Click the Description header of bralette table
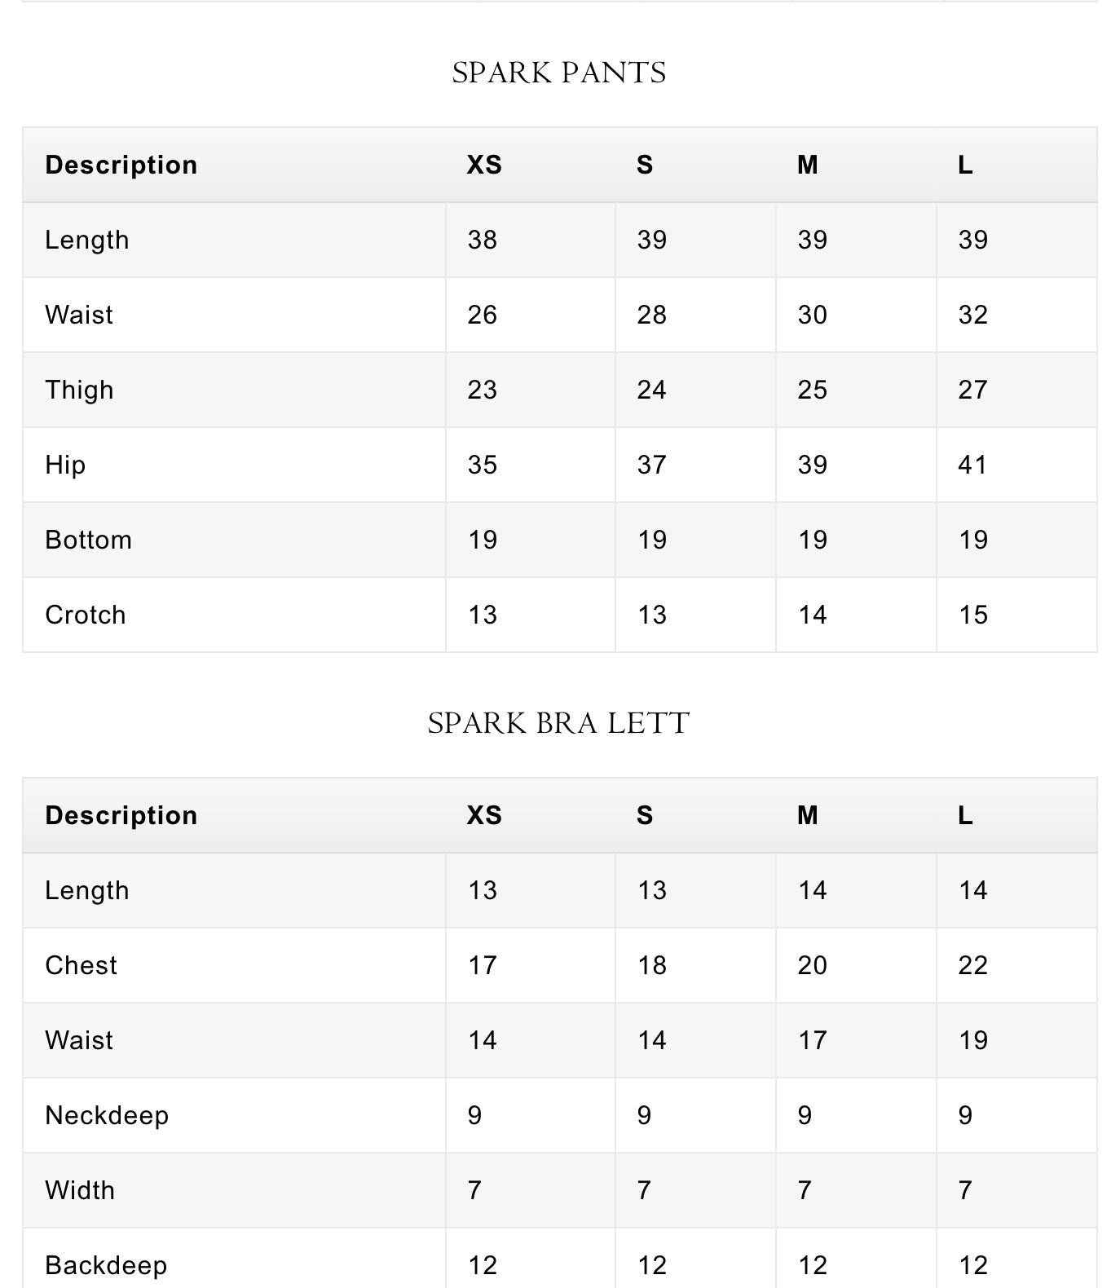The width and height of the screenshot is (1120, 1288). 121,816
